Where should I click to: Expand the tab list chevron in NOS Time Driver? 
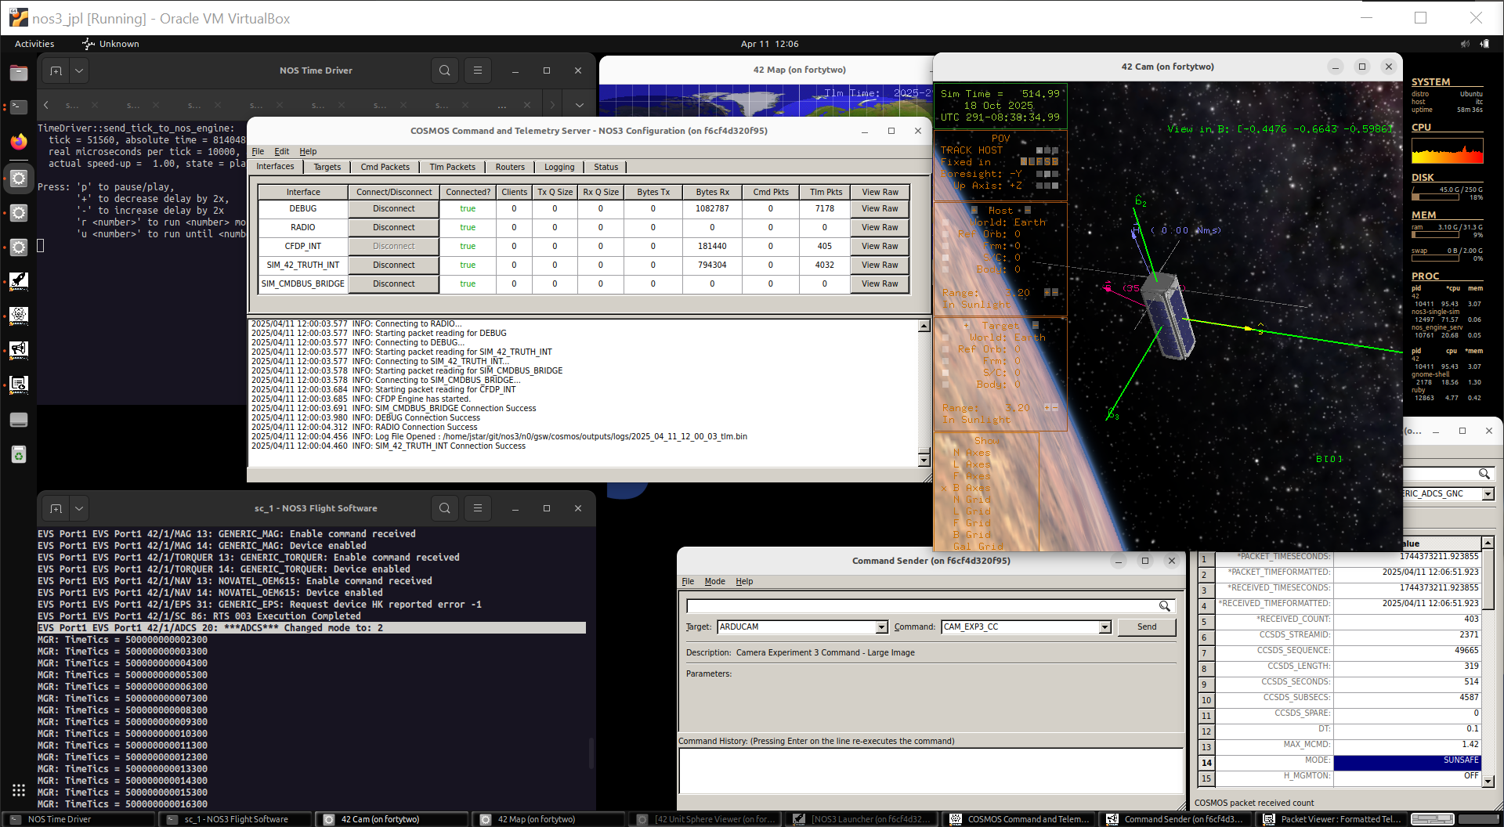579,105
